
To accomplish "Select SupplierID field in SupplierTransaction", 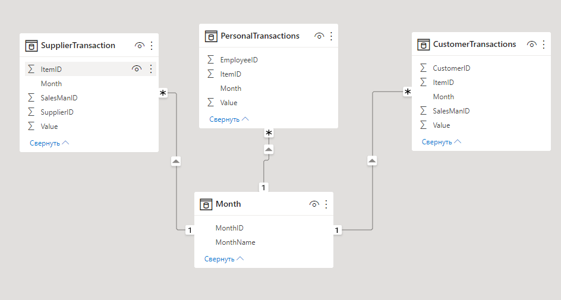I will click(57, 112).
